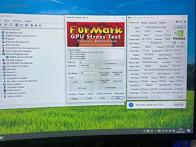Click the Bus Interface question mark
This screenshot has width=196, height=147.
point(184,50)
